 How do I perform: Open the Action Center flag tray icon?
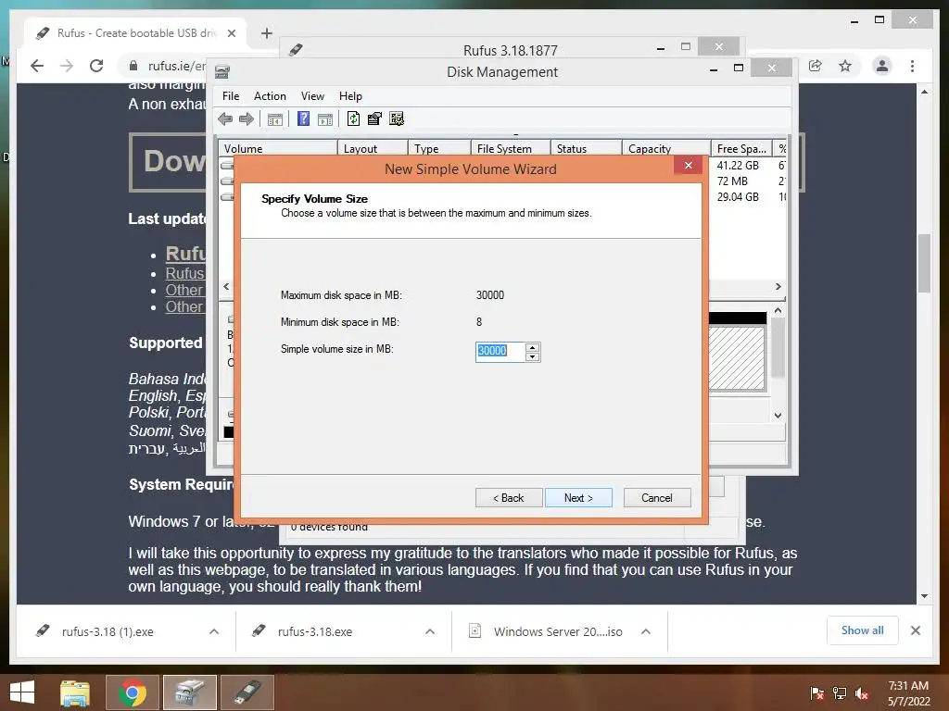point(817,693)
